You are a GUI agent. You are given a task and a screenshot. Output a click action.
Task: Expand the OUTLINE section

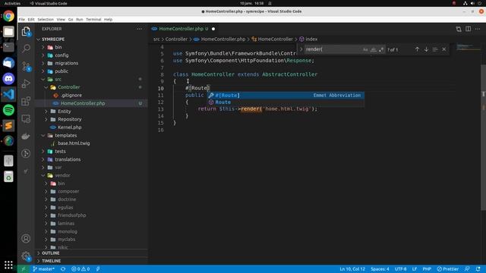coord(91,253)
